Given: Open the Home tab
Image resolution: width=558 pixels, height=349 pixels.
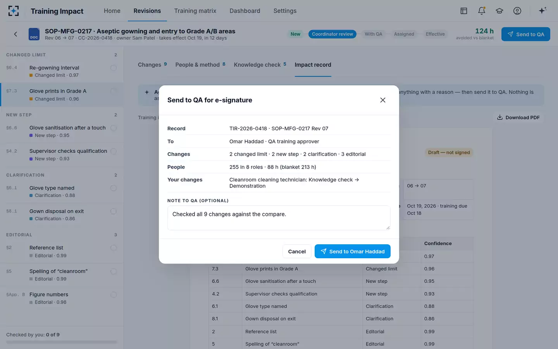Looking at the screenshot, I should (112, 11).
